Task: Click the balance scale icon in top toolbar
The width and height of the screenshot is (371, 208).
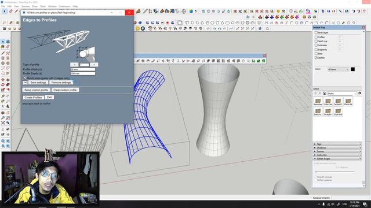Action: pyautogui.click(x=184, y=11)
